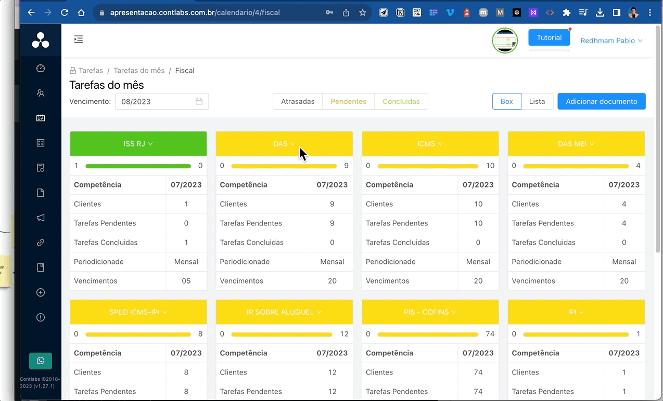Filter tasks by Atrasadas
Screen dimensions: 663x401
(298, 101)
